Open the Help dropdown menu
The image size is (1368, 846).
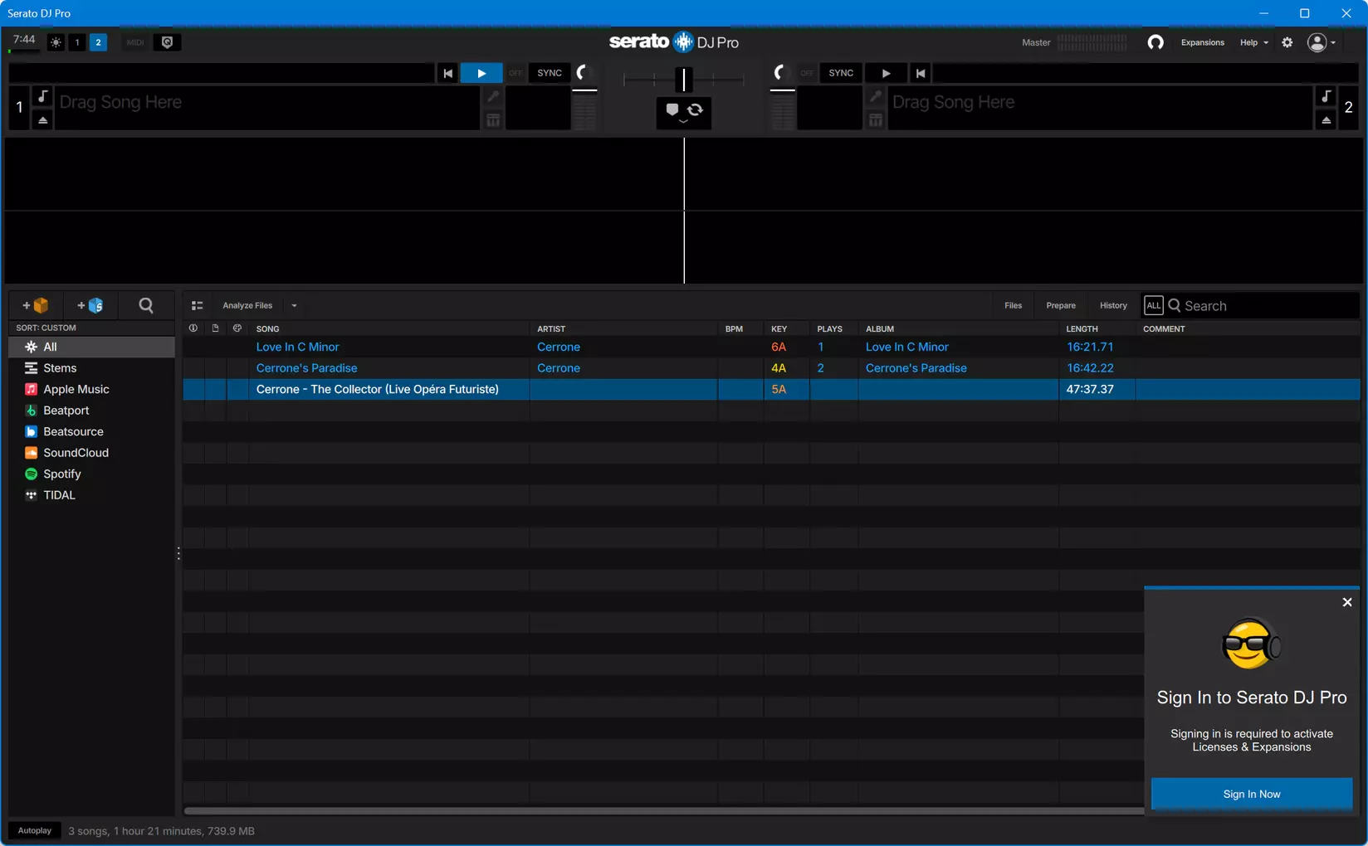1253,42
